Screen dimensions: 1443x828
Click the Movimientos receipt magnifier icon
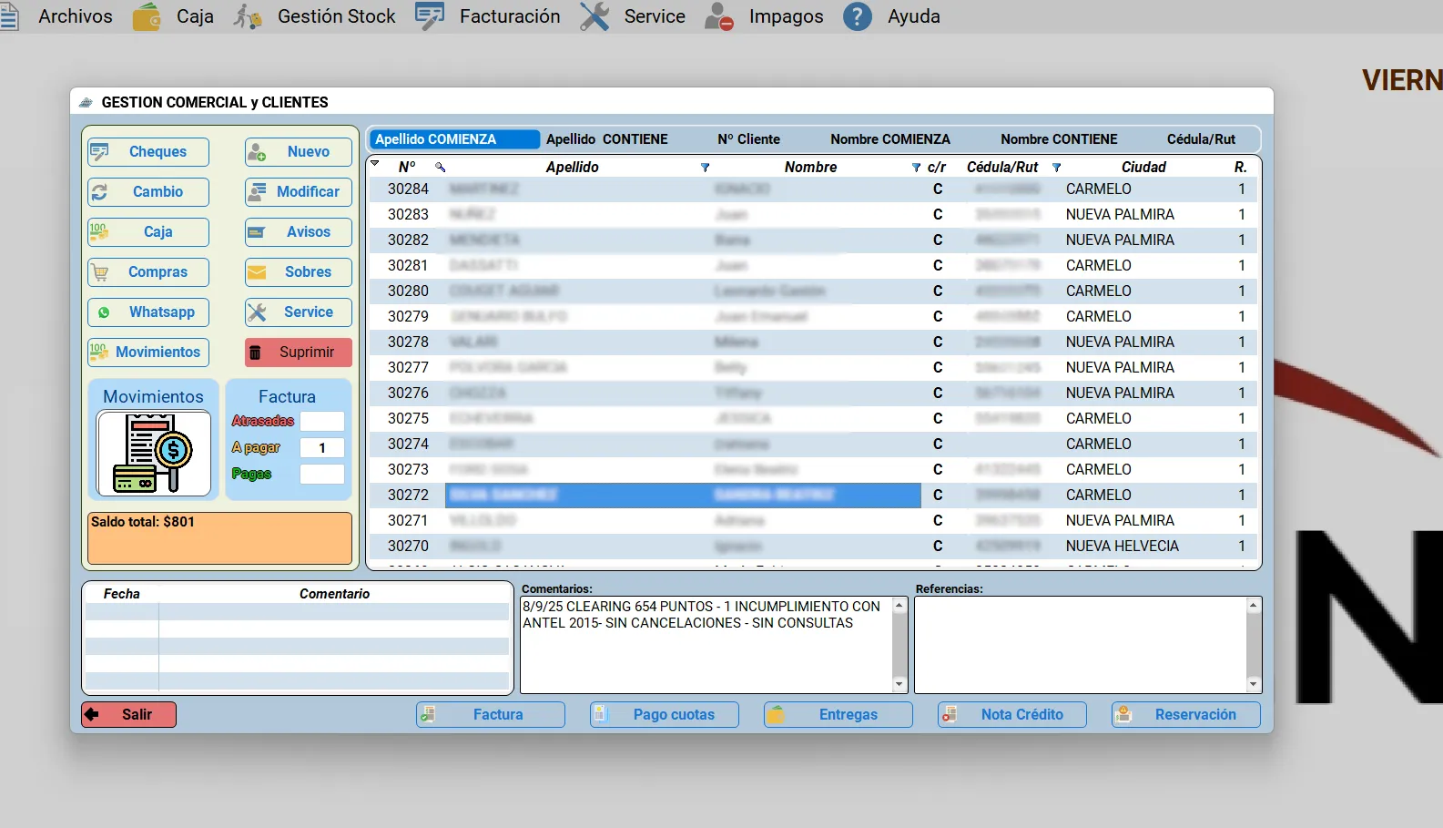[153, 453]
